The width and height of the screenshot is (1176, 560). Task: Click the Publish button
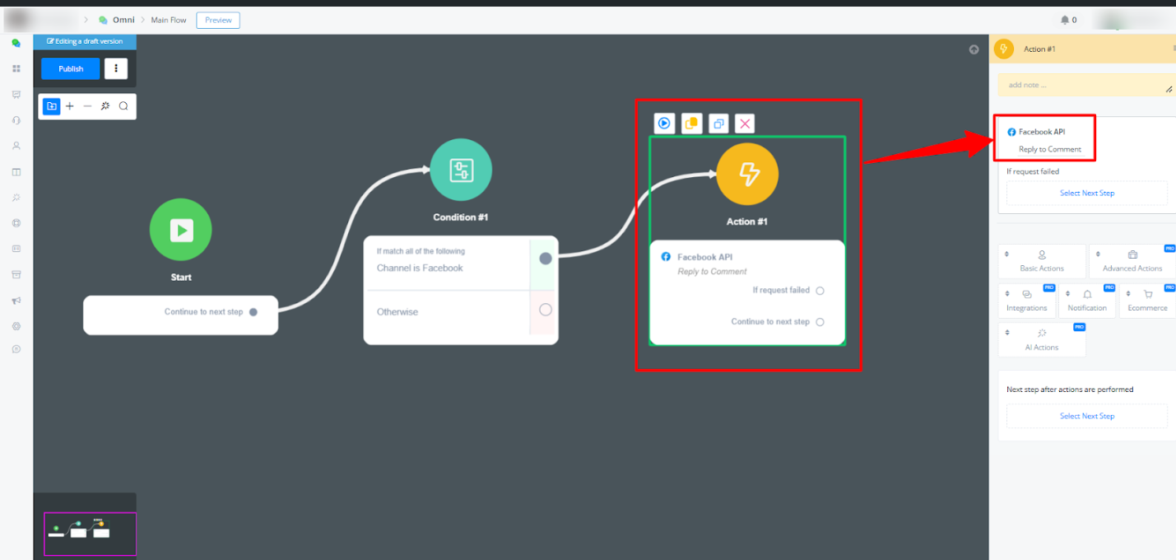tap(71, 68)
